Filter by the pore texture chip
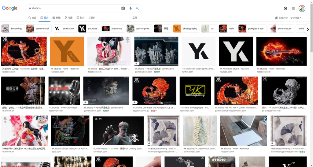The height and width of the screenshot is (167, 313). click(281, 28)
